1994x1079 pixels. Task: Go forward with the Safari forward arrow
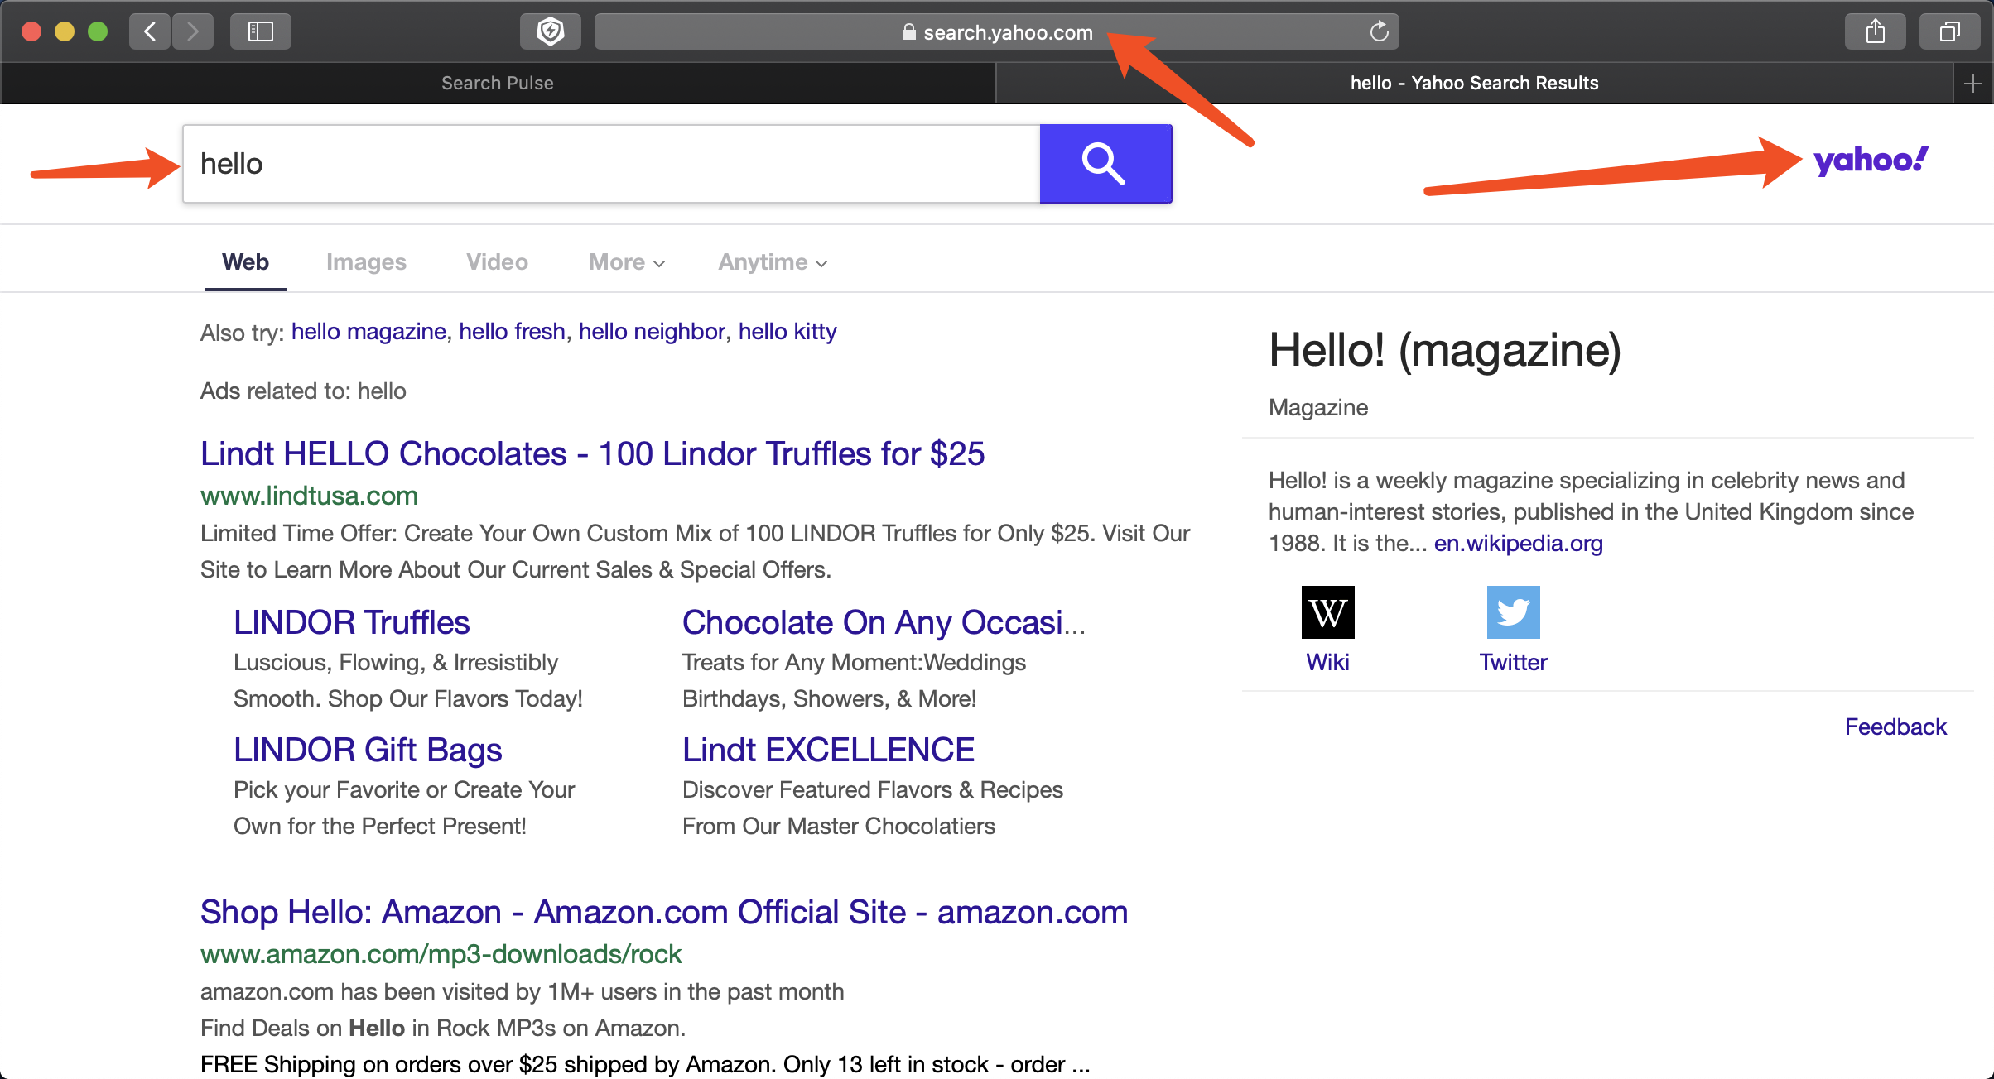click(193, 31)
